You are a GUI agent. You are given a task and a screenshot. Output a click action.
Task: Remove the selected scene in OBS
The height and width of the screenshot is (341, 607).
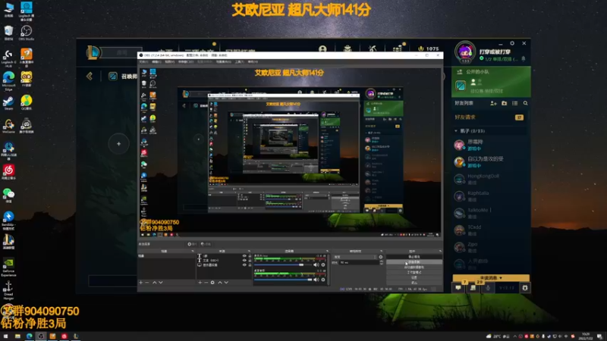pos(147,283)
